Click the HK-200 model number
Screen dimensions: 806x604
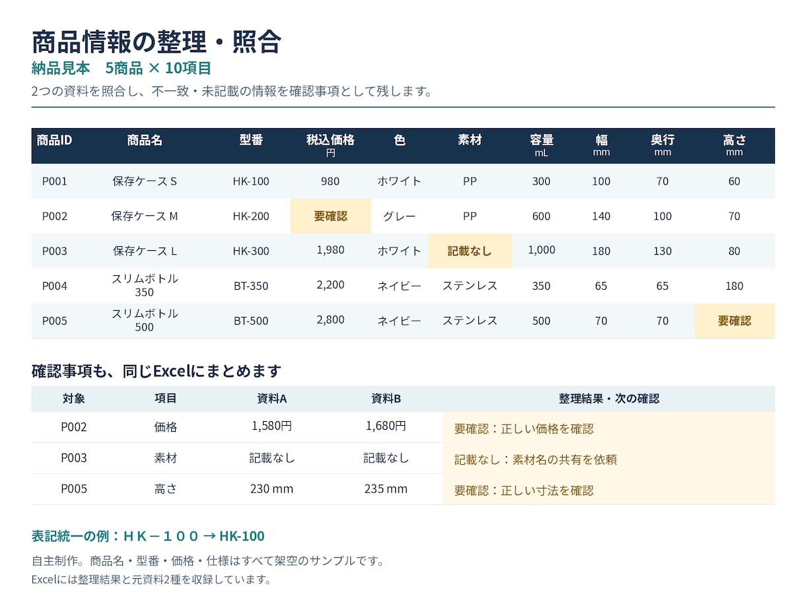(x=251, y=217)
